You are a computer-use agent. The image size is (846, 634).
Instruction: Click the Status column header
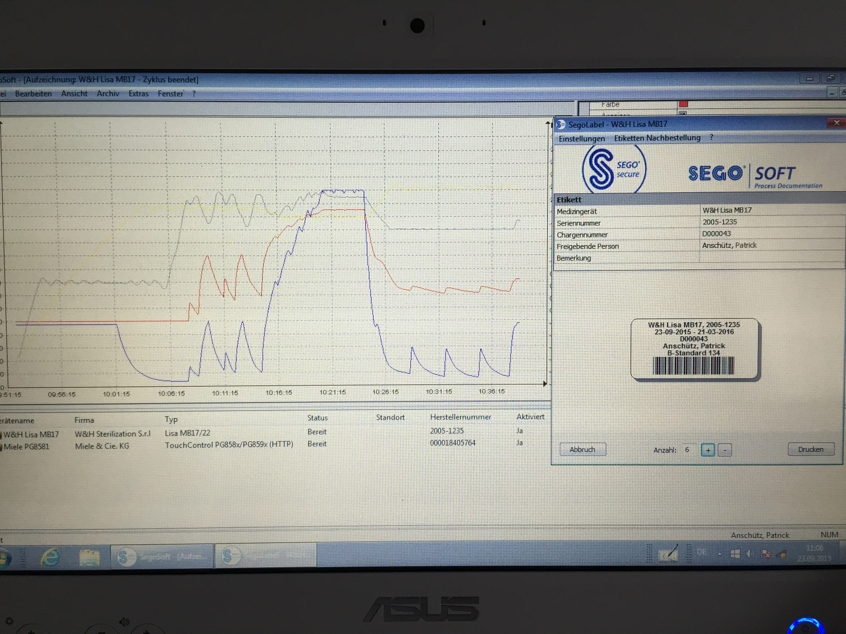tap(318, 418)
